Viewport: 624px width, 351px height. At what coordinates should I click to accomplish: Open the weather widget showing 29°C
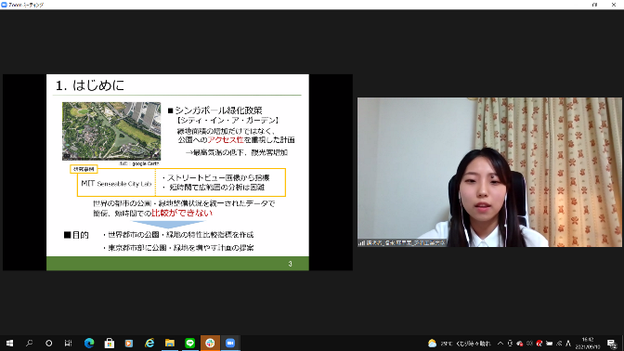click(459, 343)
